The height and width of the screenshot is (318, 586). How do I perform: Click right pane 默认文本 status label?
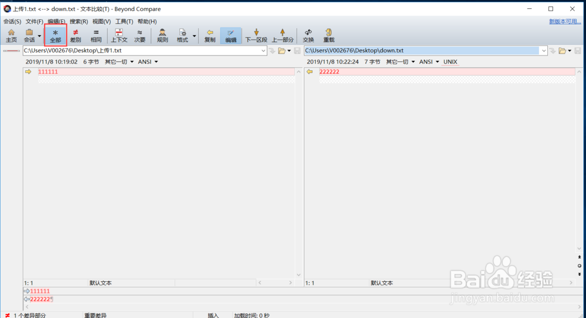[382, 283]
